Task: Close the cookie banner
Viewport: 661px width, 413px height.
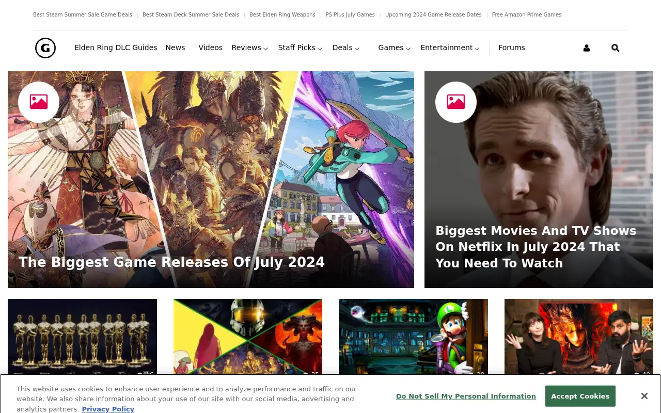Action: [x=644, y=396]
